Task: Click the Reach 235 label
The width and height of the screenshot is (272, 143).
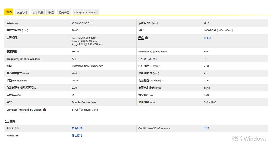Action: 13,136
